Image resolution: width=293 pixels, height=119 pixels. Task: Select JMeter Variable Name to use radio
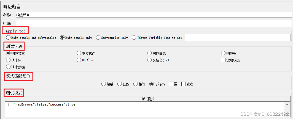(157, 38)
